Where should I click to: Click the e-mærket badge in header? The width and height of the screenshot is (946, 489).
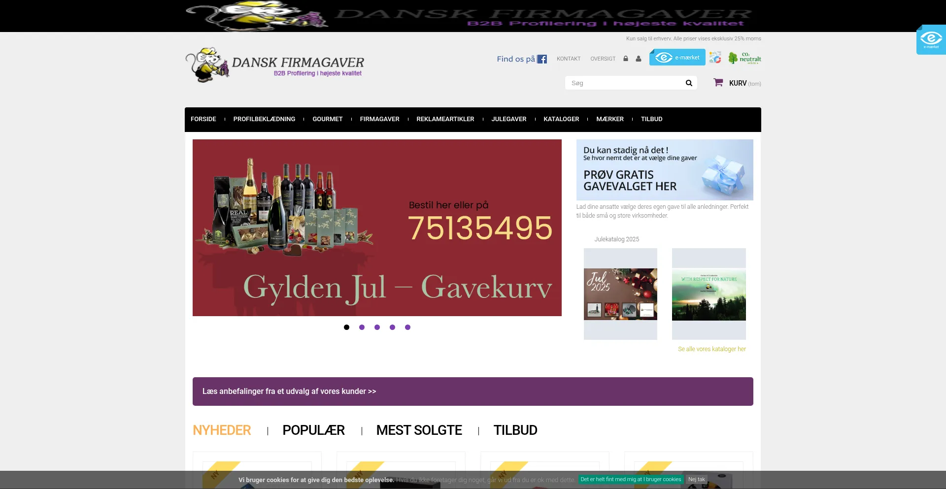(677, 58)
